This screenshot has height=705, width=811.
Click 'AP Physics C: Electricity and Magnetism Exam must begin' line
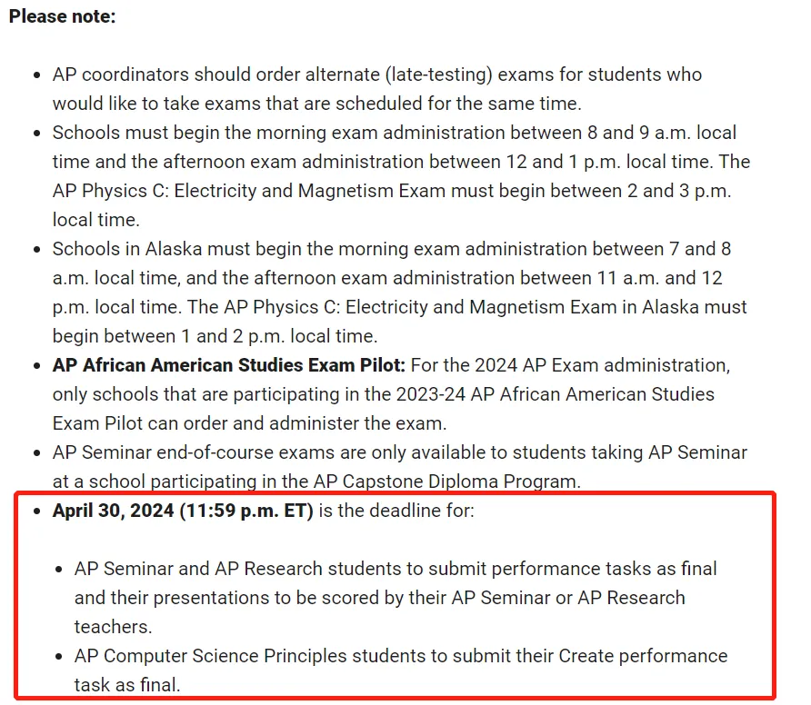point(392,191)
